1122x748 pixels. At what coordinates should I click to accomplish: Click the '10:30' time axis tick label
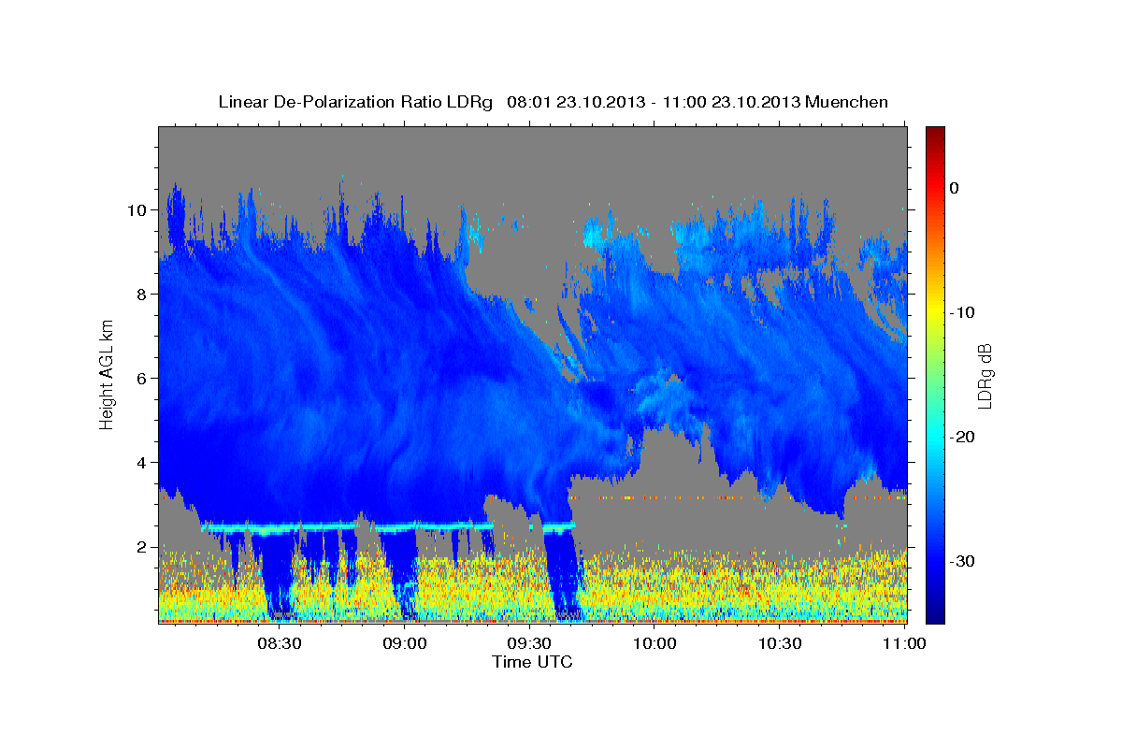click(x=780, y=643)
